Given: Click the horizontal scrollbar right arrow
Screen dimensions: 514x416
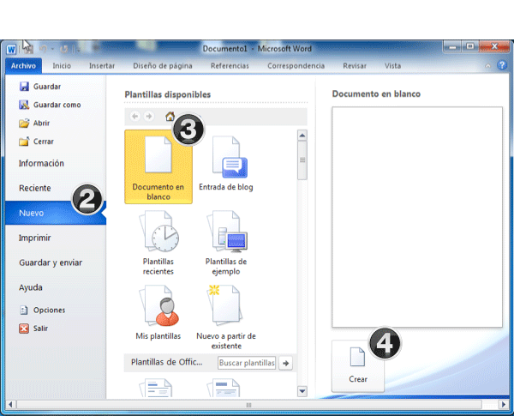Looking at the screenshot, I should click(x=503, y=405).
